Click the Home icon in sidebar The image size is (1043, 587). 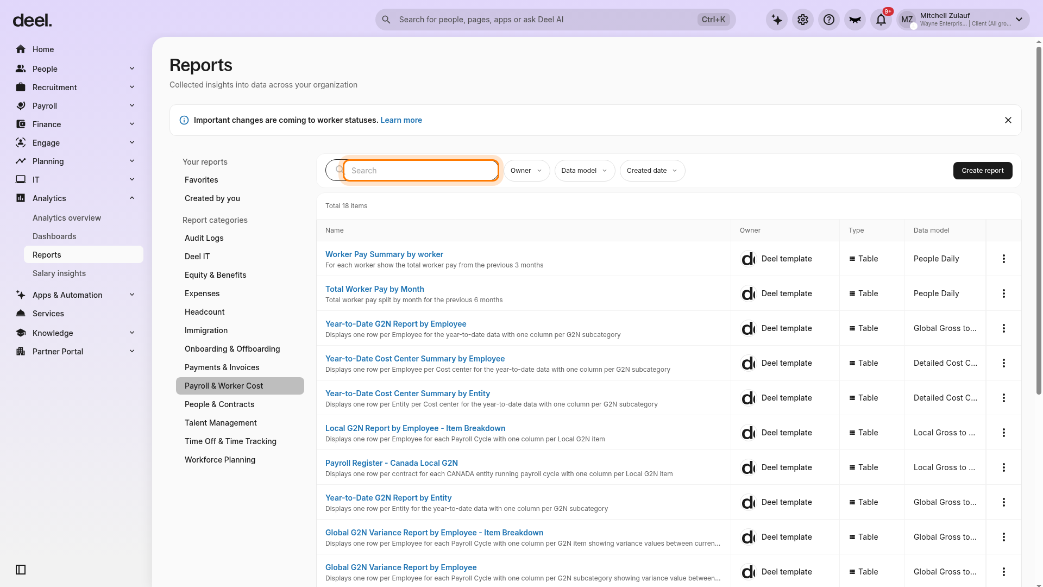(21, 49)
